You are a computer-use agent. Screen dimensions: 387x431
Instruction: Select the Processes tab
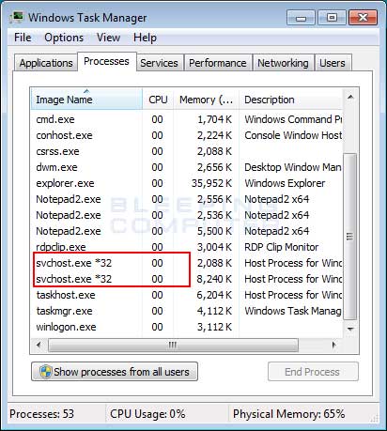[106, 61]
